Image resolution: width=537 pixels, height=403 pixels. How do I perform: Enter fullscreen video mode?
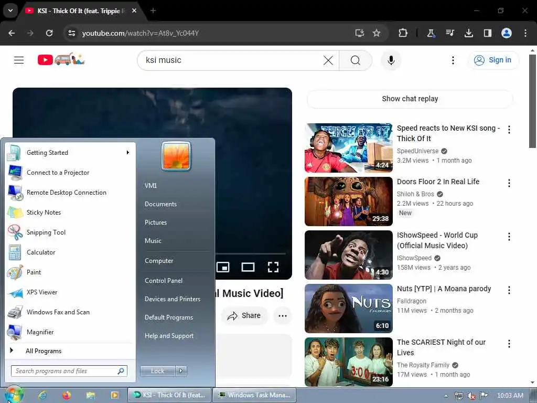273,267
